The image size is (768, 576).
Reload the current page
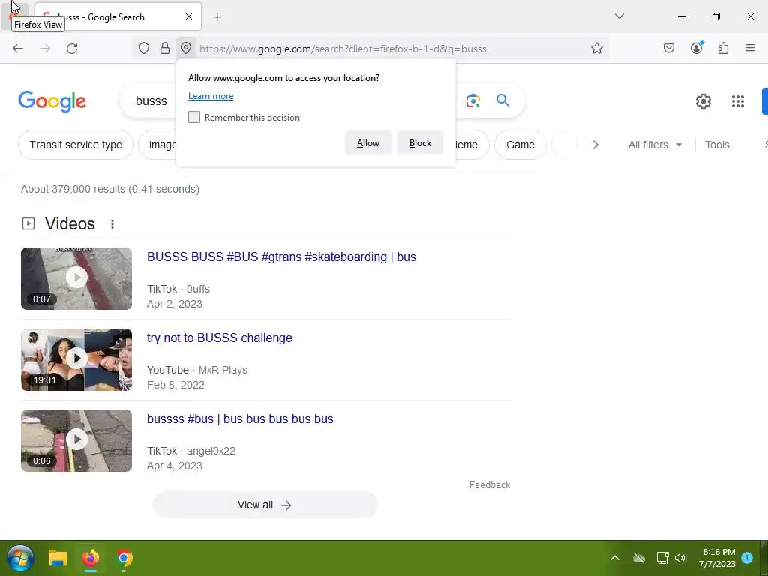click(72, 49)
